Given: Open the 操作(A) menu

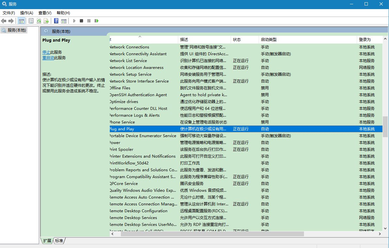Looking at the screenshot, I should [26, 13].
